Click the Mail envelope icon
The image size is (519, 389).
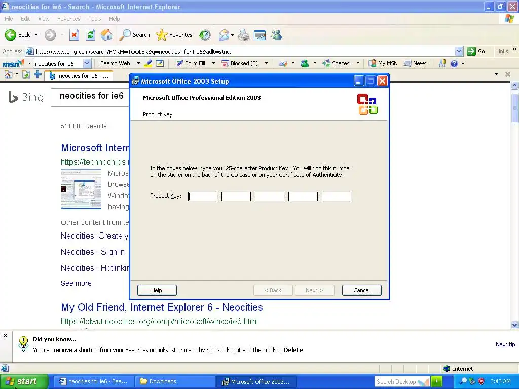point(224,35)
